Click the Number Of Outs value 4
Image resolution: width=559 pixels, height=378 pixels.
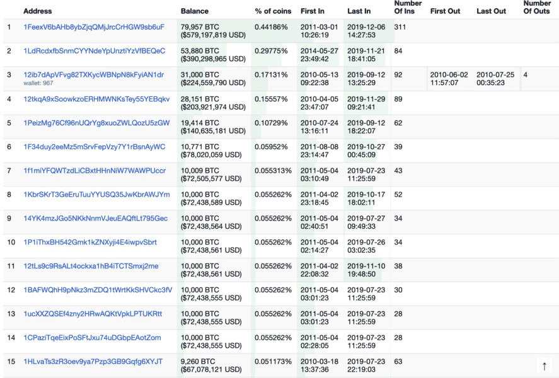526,75
